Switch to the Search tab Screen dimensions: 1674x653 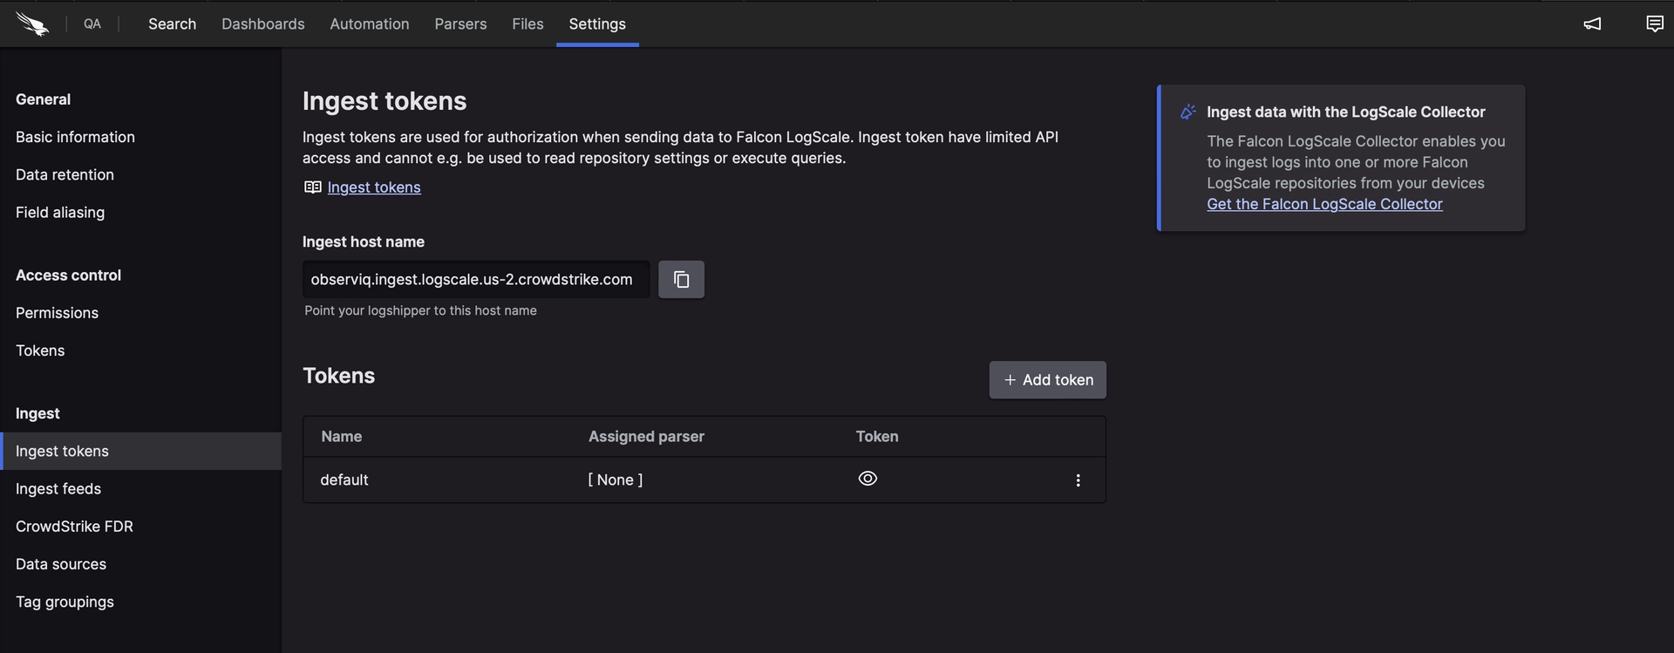click(172, 24)
